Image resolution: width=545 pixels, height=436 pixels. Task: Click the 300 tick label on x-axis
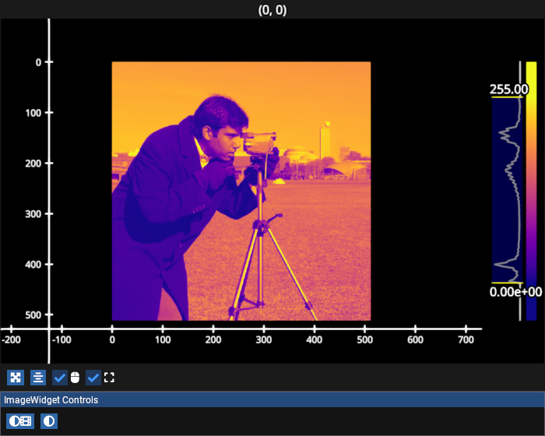[264, 340]
